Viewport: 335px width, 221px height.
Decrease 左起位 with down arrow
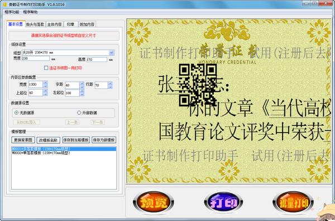point(82,95)
